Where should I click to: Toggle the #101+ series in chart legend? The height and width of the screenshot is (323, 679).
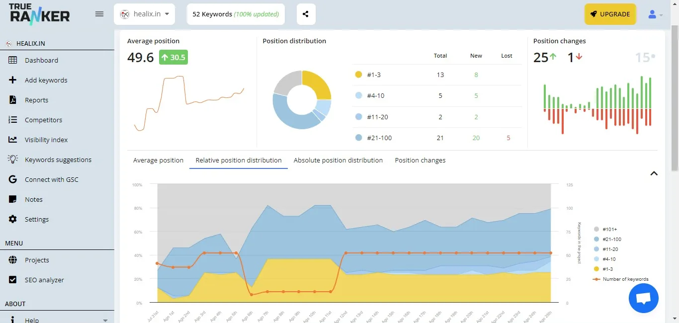(x=605, y=229)
